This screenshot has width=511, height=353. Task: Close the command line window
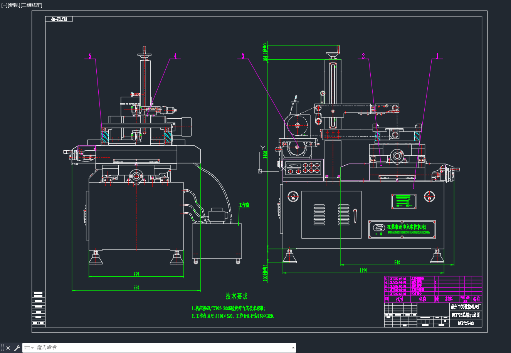[8, 348]
